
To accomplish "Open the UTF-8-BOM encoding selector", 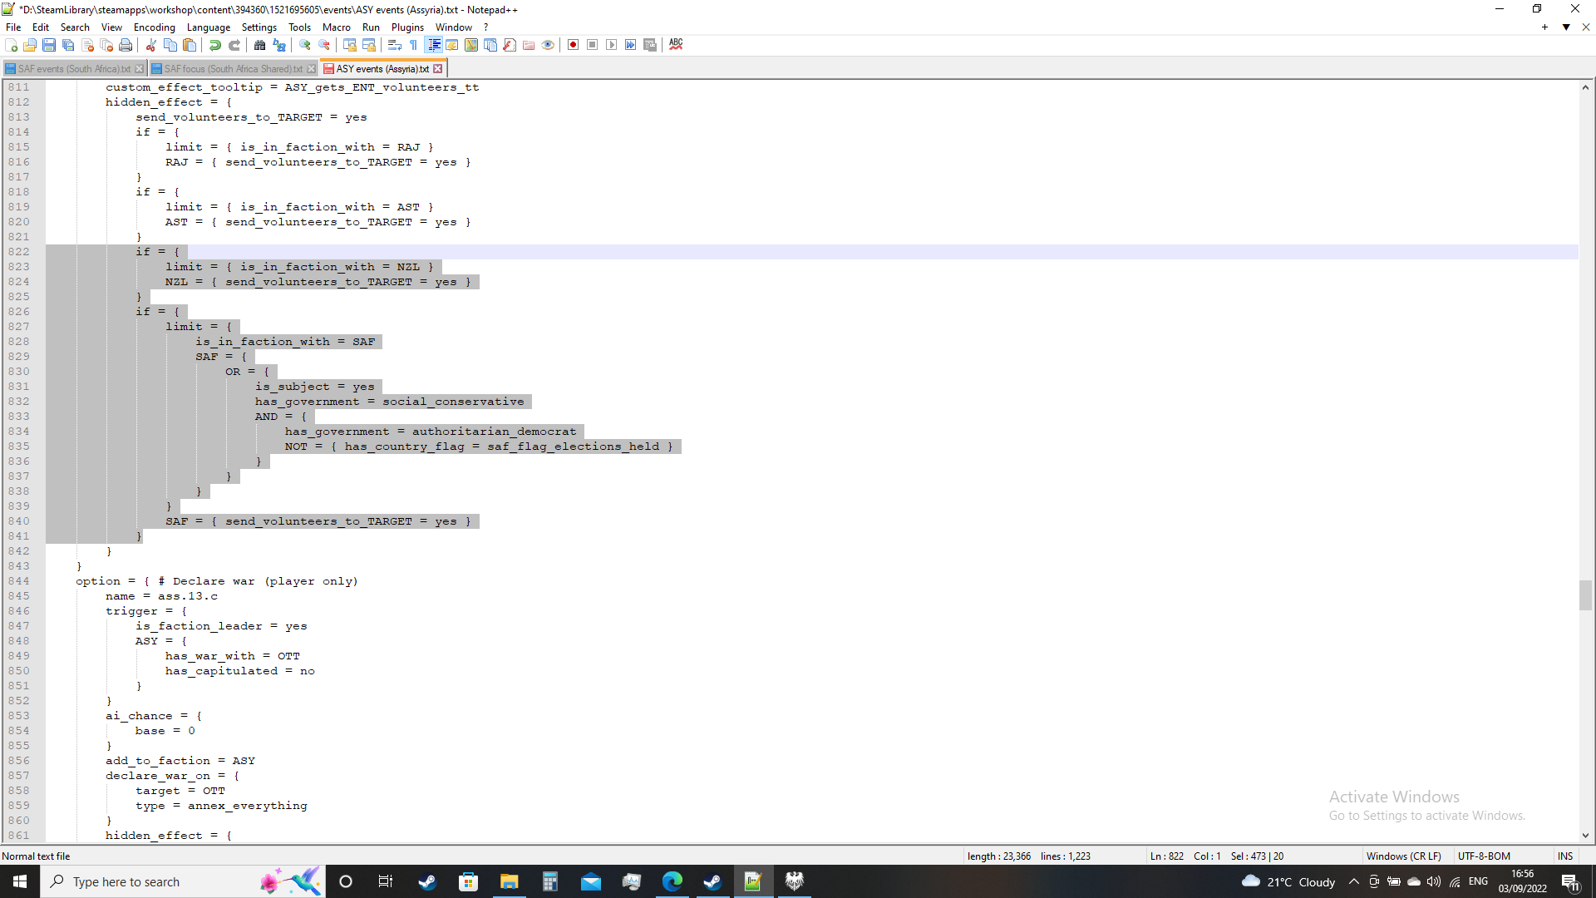I will [x=1484, y=856].
